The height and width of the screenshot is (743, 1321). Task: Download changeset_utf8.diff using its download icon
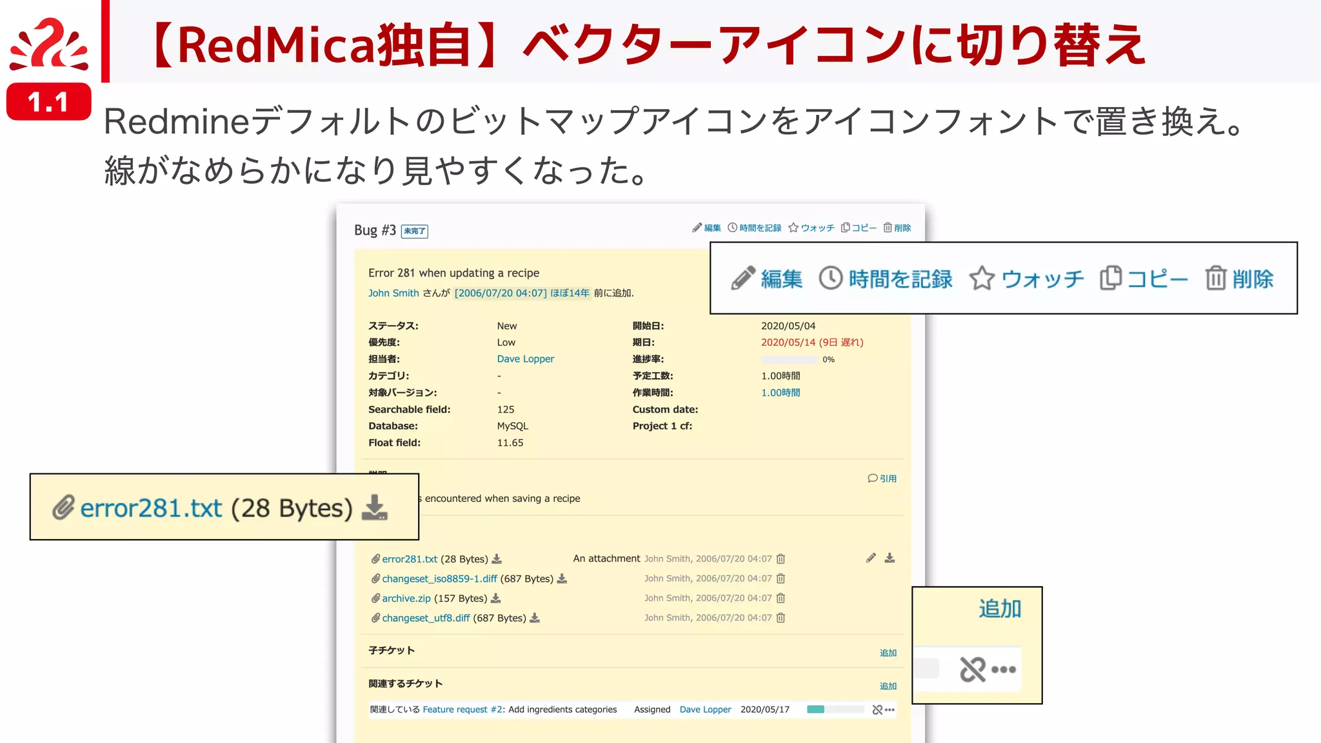(535, 618)
